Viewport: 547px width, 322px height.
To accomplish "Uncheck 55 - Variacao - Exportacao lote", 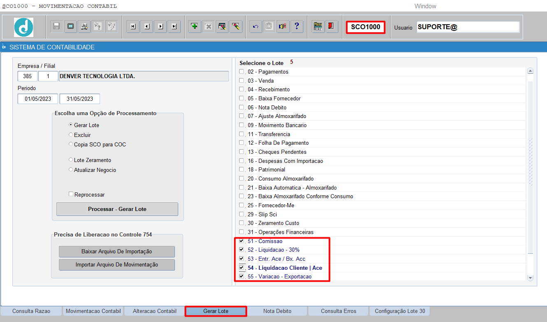I will pyautogui.click(x=242, y=276).
